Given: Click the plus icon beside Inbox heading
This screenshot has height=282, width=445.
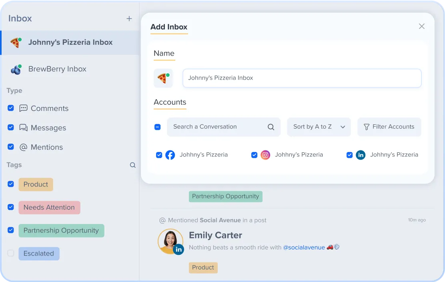Looking at the screenshot, I should (129, 19).
